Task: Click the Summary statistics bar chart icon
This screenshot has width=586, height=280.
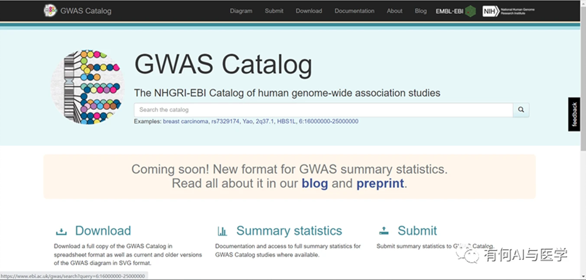Action: point(222,231)
